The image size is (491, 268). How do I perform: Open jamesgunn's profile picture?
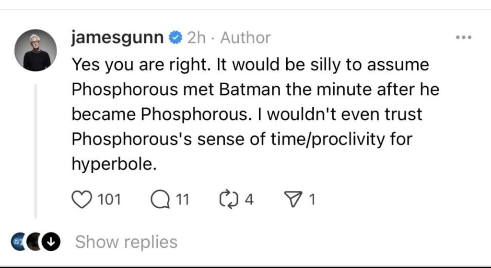coord(35,50)
